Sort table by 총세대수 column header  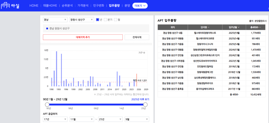(255, 27)
